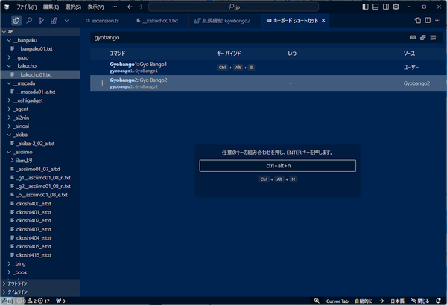This screenshot has width=447, height=305.
Task: Toggle secondary sidebar layout icon
Action: point(386,7)
